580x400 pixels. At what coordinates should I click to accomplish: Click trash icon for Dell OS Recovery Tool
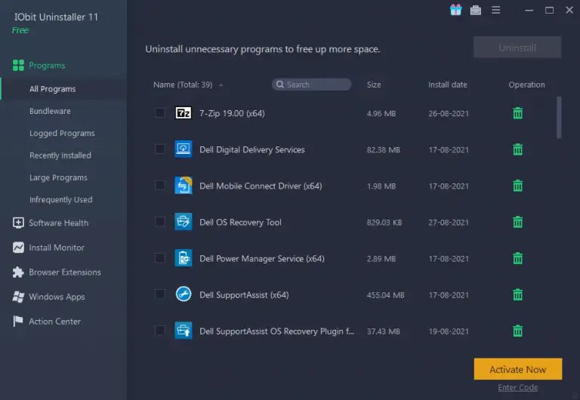[x=518, y=222]
